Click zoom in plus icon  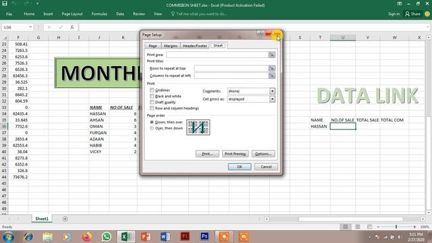(414, 227)
